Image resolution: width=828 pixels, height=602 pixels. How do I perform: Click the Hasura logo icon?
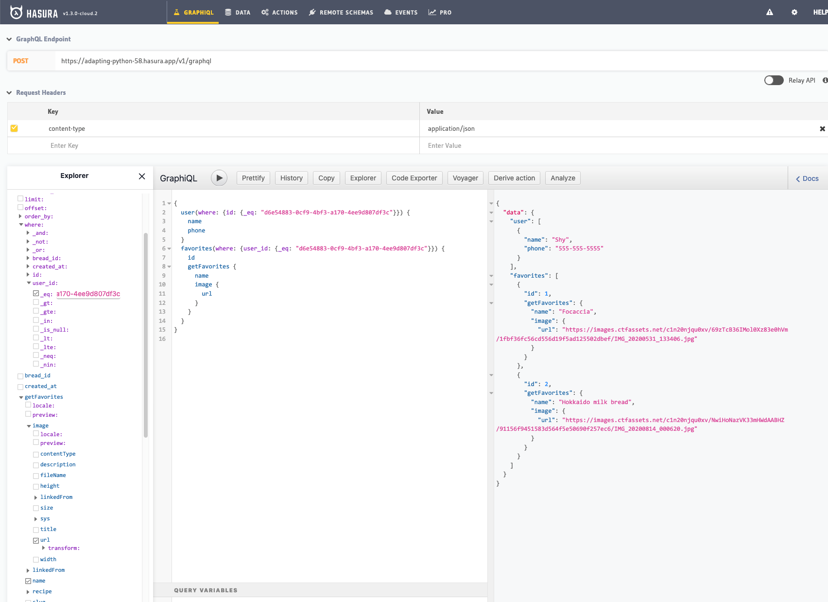tap(17, 12)
